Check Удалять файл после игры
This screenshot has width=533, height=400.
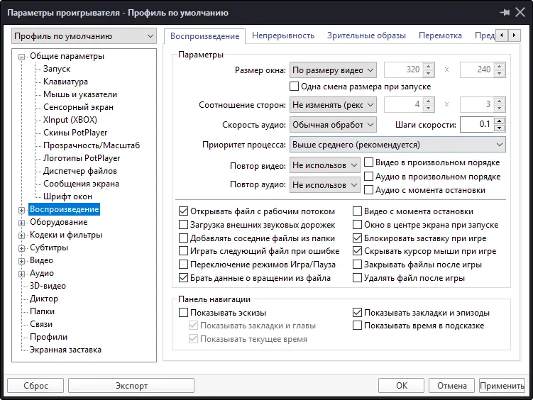[357, 278]
